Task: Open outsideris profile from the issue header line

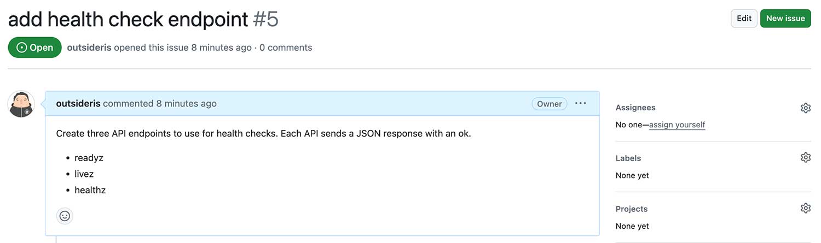Action: point(89,48)
